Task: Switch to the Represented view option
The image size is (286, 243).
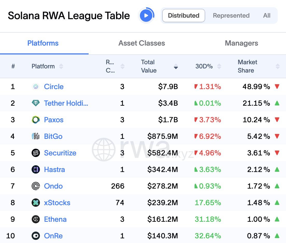Action: click(x=231, y=16)
